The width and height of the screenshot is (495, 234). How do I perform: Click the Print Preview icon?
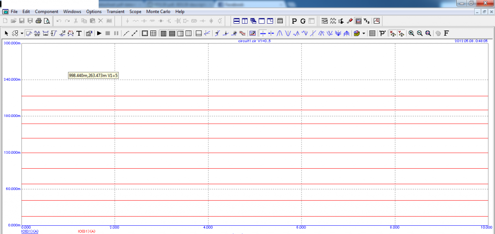(x=47, y=21)
